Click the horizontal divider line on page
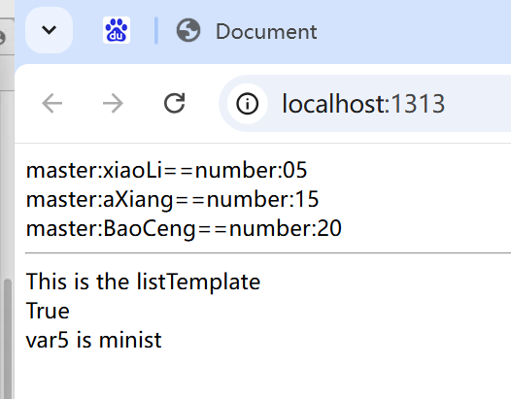 (x=268, y=252)
